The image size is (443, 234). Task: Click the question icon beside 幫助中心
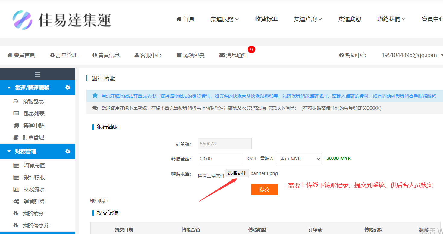[x=341, y=55]
